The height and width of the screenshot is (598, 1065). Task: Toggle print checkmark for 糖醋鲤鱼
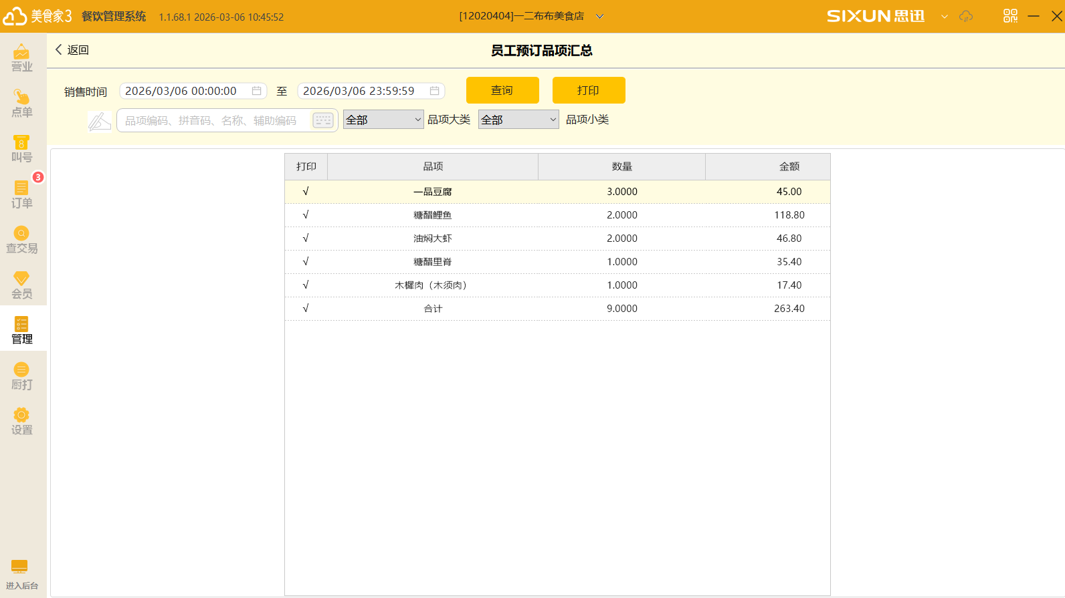click(306, 215)
